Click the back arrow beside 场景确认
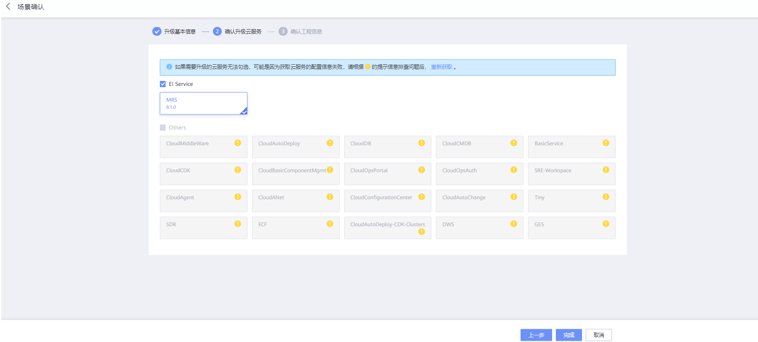 8,6
